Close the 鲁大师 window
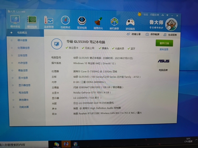This screenshot has width=198, height=148. click(177, 16)
